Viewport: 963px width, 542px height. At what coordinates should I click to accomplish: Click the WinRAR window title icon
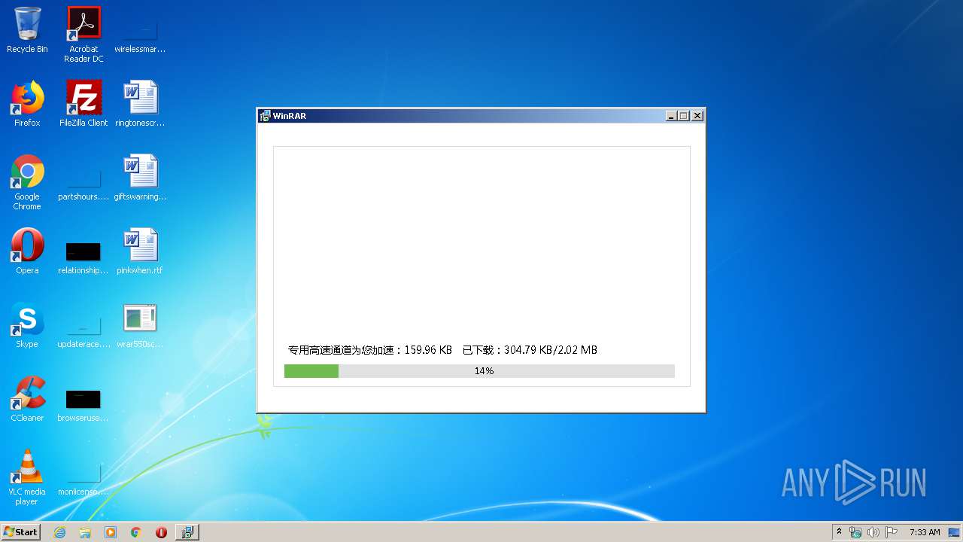tap(265, 116)
